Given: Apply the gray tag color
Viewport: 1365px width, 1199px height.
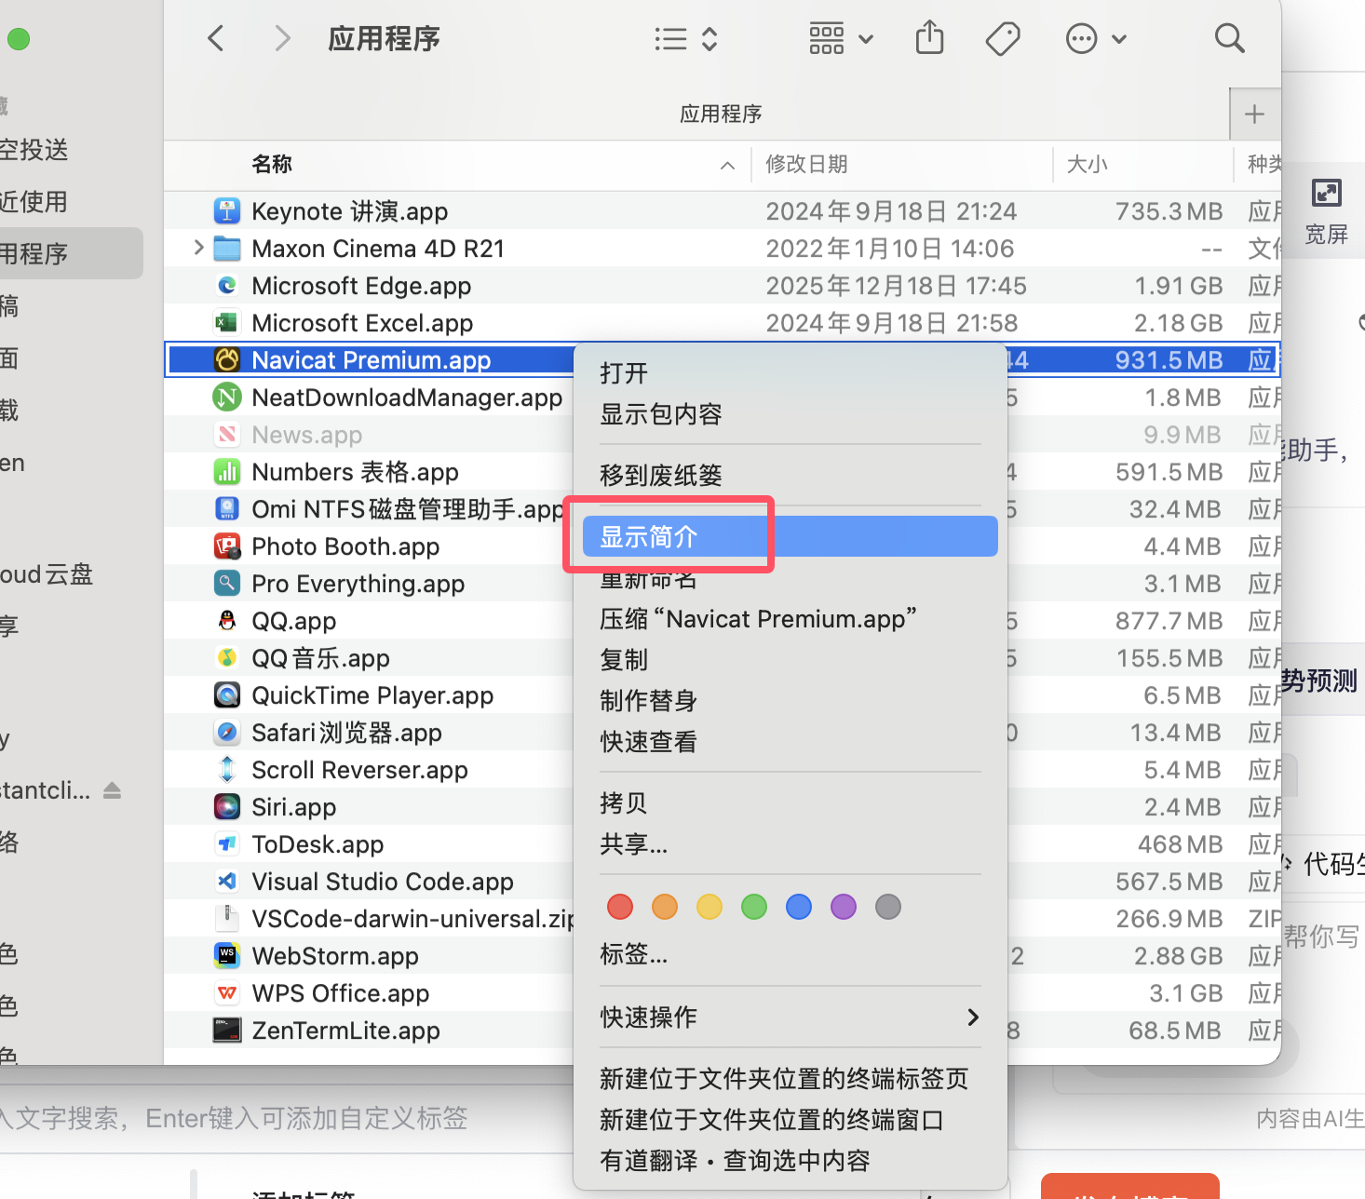Looking at the screenshot, I should pyautogui.click(x=888, y=907).
